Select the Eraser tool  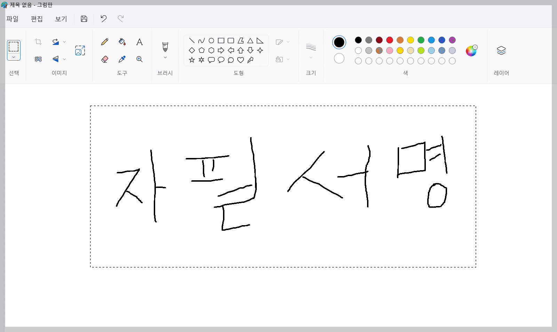tap(104, 59)
